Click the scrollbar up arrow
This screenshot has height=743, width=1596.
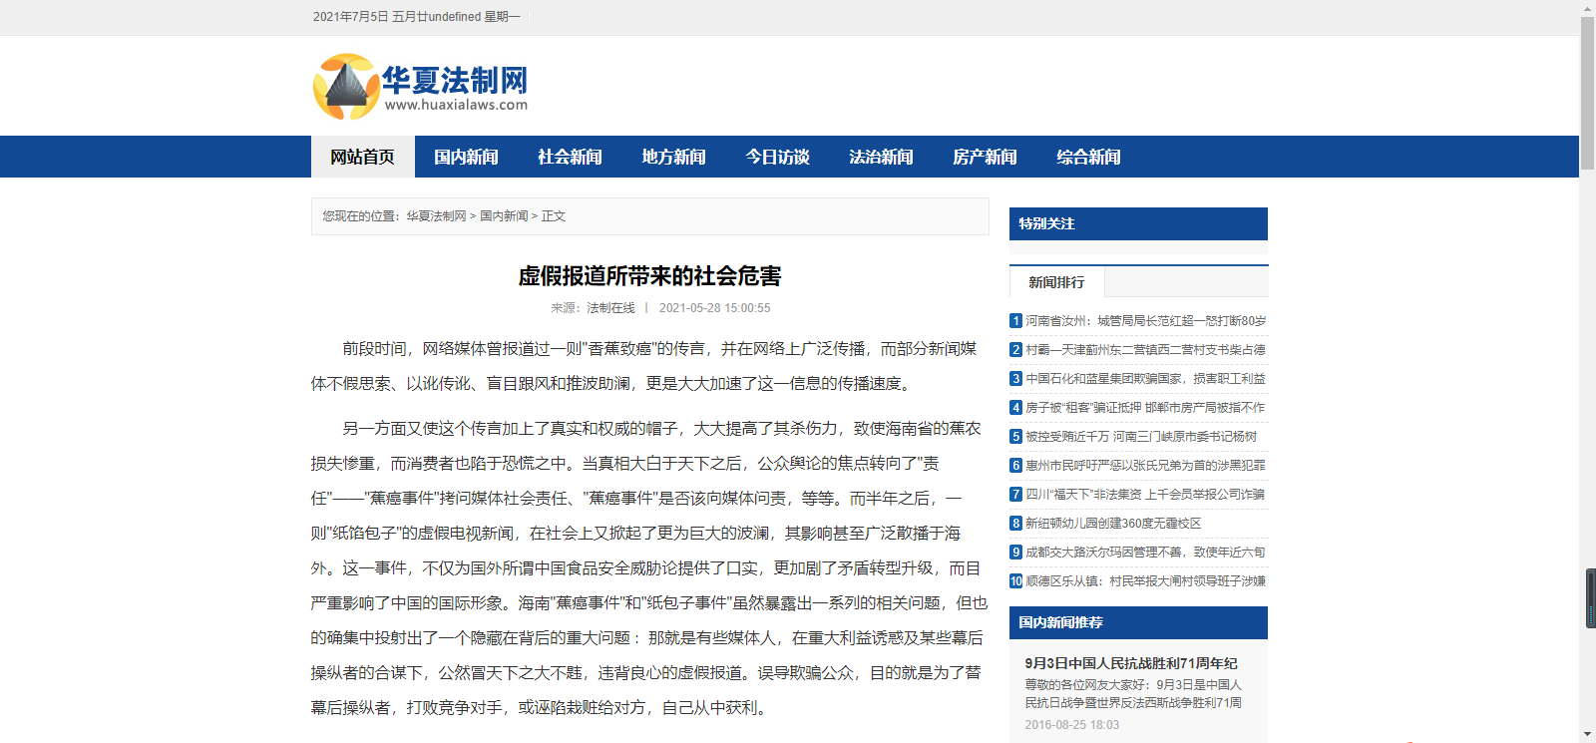1587,8
